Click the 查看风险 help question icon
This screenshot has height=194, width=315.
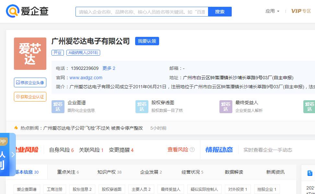pyautogui.click(x=192, y=150)
